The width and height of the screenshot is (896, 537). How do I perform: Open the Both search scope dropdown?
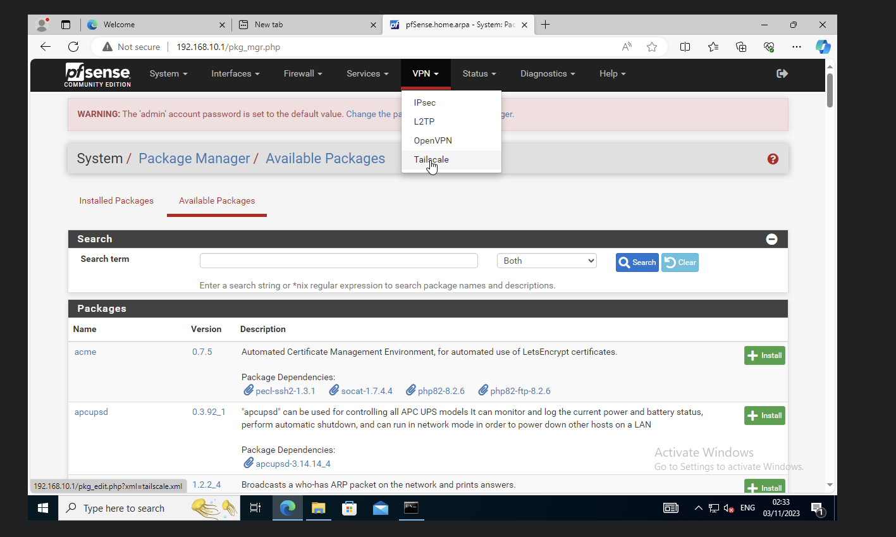pyautogui.click(x=547, y=261)
